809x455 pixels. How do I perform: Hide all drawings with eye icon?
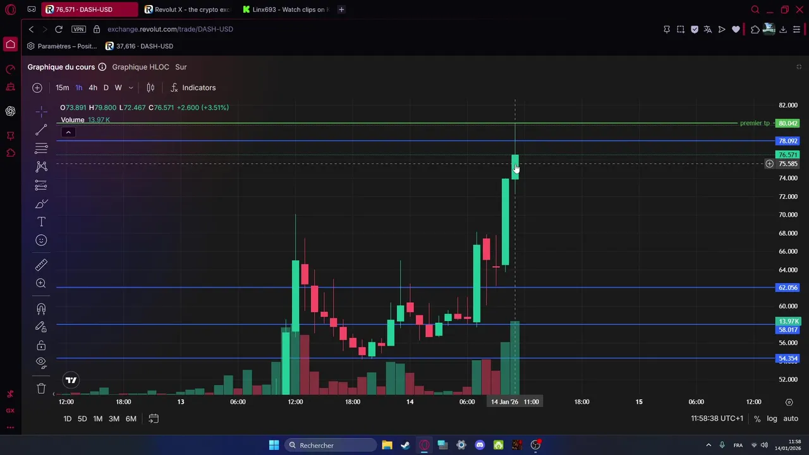[x=41, y=363]
